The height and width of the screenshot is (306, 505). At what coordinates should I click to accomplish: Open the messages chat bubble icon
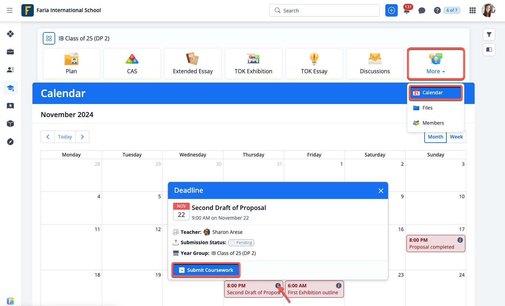pyautogui.click(x=422, y=11)
